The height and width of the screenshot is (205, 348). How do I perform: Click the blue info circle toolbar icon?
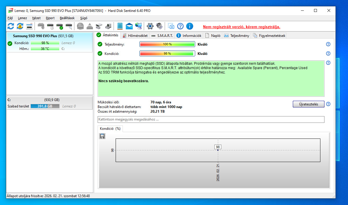189,26
